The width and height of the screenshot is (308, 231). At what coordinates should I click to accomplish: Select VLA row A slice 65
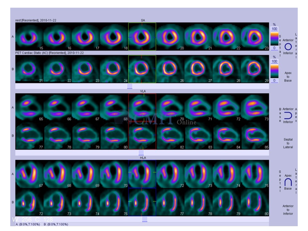[x=29, y=107]
